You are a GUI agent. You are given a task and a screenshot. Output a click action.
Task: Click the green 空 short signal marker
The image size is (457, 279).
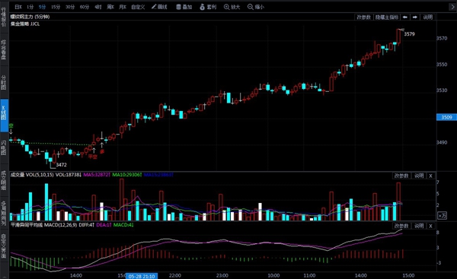click(x=11, y=126)
